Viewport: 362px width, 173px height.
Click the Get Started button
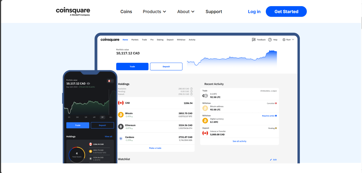point(286,11)
